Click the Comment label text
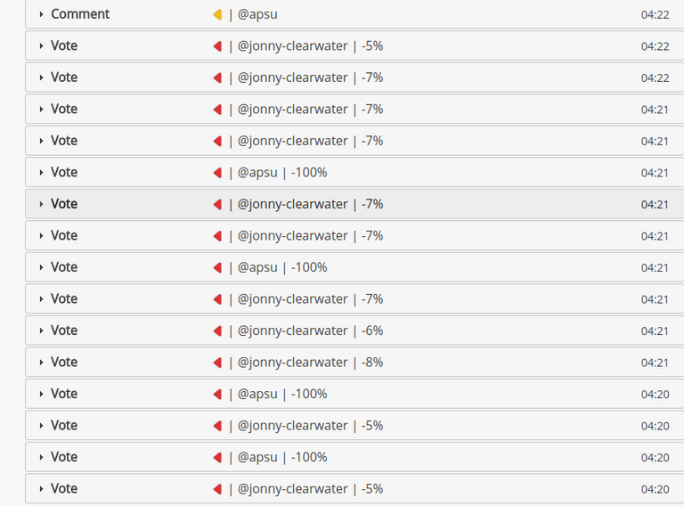This screenshot has width=684, height=506. tap(80, 14)
